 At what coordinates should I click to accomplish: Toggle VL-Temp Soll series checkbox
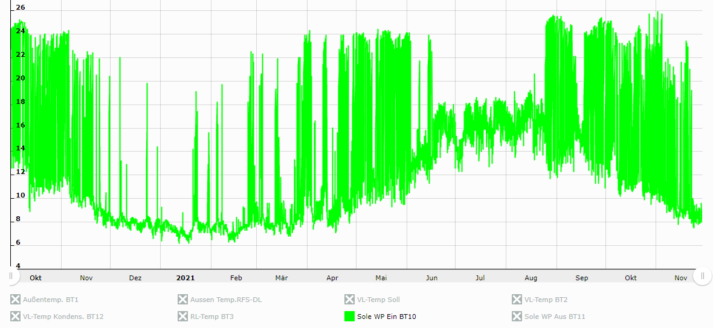pyautogui.click(x=349, y=300)
